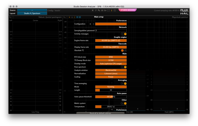Click the Samplegrabber password field

(x=111, y=31)
